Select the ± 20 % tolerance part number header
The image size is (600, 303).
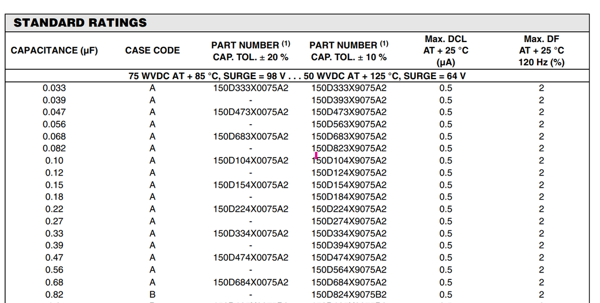pyautogui.click(x=250, y=51)
